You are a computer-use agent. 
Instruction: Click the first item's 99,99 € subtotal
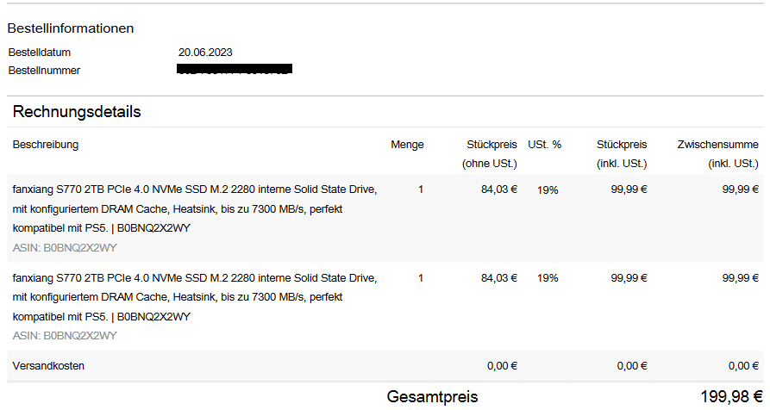[x=740, y=189]
